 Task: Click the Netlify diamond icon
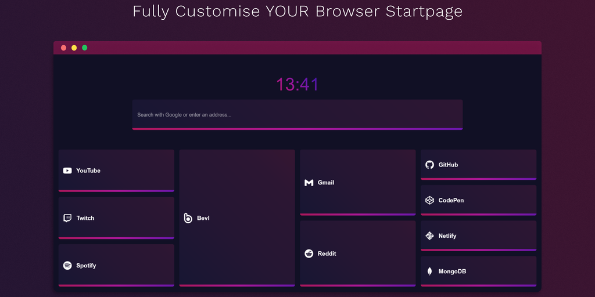(429, 236)
